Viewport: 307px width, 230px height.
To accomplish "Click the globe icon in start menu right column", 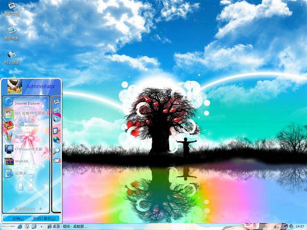I will [57, 140].
